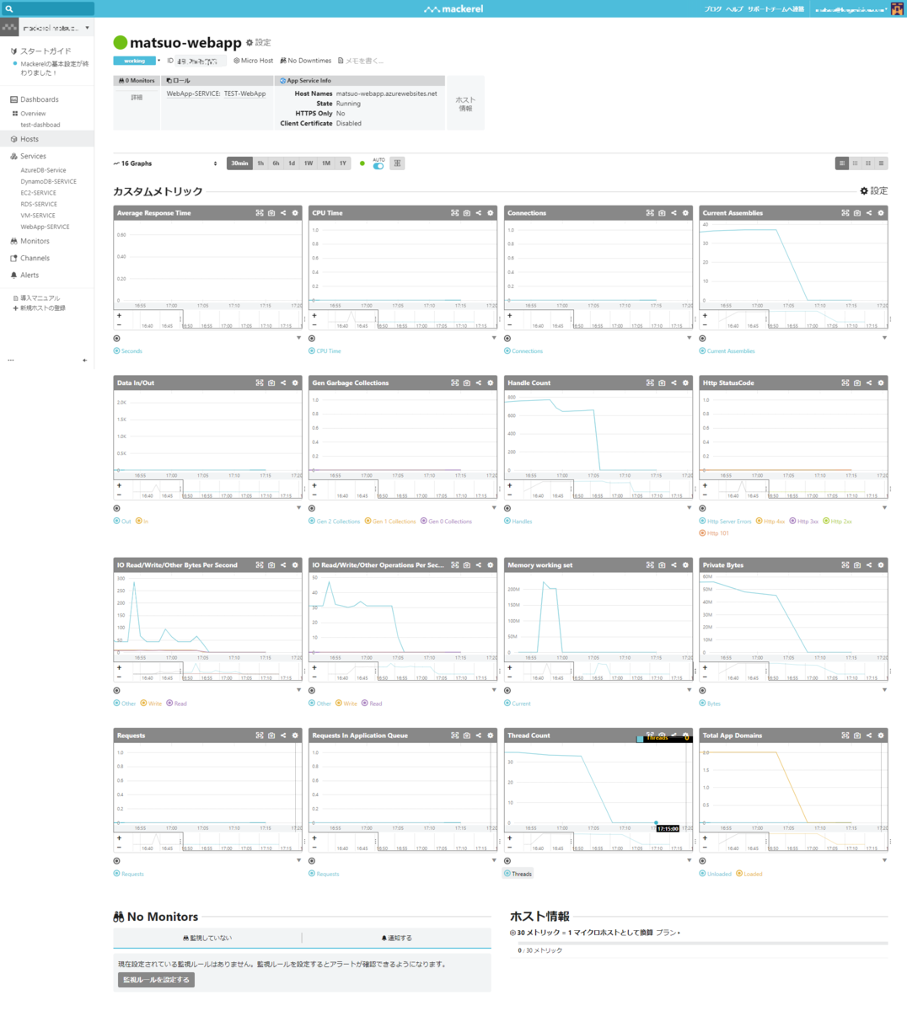The image size is (907, 1011).
Task: Click the Average Response Time timeline range handle
Action: coord(180,319)
